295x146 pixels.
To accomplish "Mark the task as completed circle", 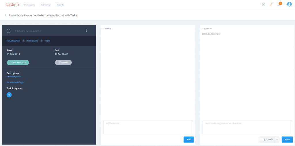I will pyautogui.click(x=8, y=31).
